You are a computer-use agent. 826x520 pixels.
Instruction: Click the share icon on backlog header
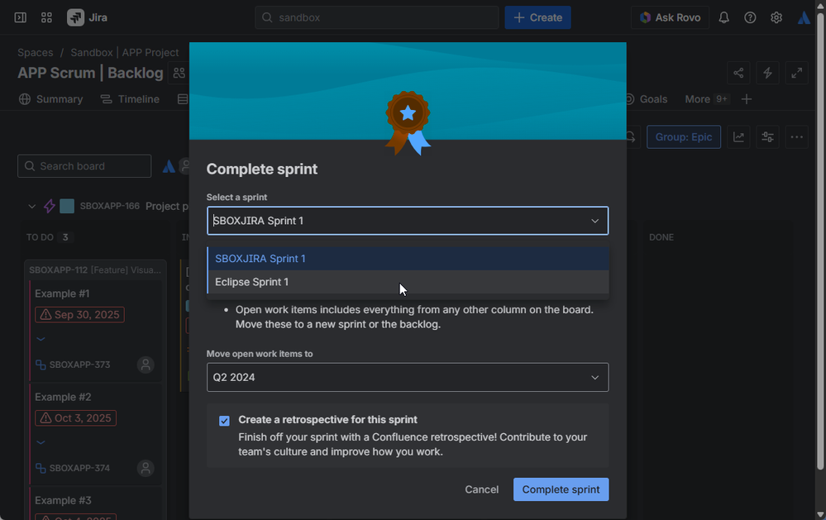(738, 73)
